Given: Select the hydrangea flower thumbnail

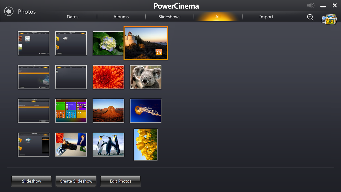Looking at the screenshot, I should (x=108, y=43).
